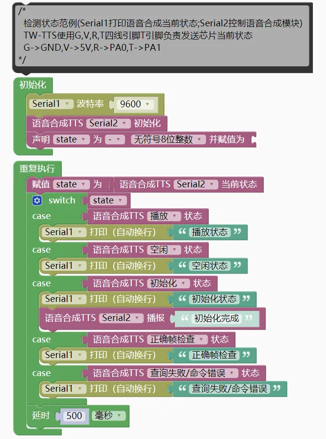The image size is (326, 439).
Task: Edit the 播放状态 print text field
Action: point(210,232)
